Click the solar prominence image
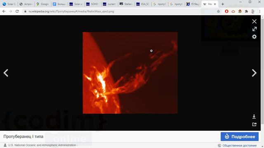Image resolution: width=264 pixels, height=148 pixels. [x=130, y=73]
